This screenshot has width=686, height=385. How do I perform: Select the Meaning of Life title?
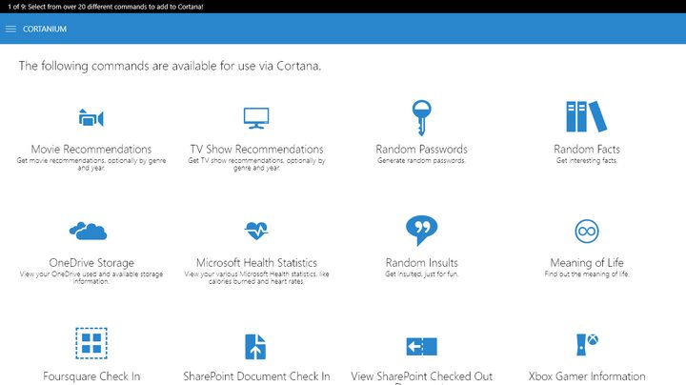point(587,263)
